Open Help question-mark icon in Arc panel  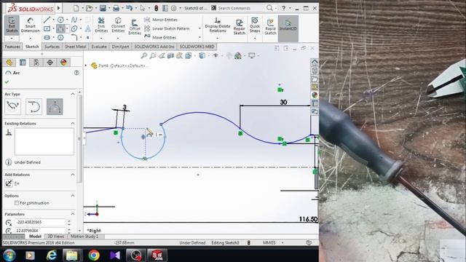coord(76,73)
